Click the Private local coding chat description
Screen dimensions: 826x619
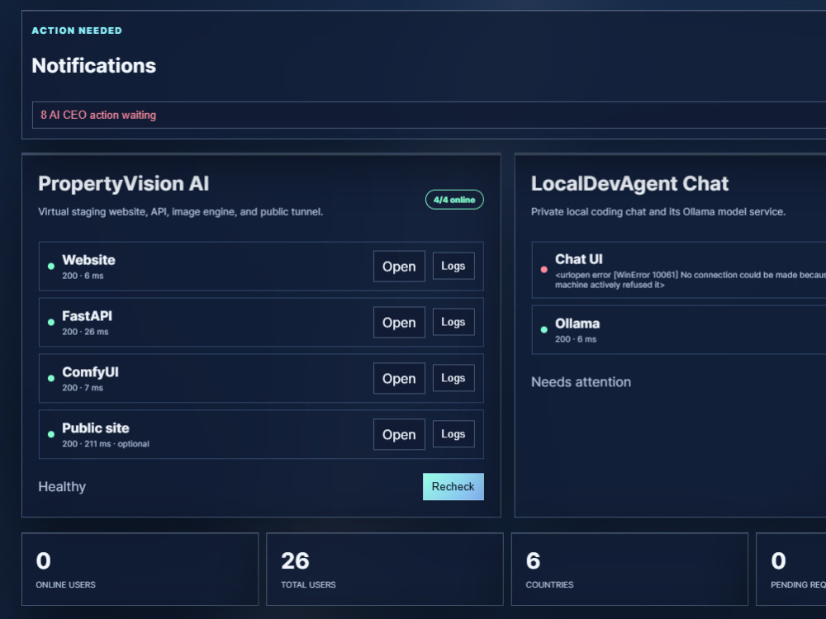point(658,211)
